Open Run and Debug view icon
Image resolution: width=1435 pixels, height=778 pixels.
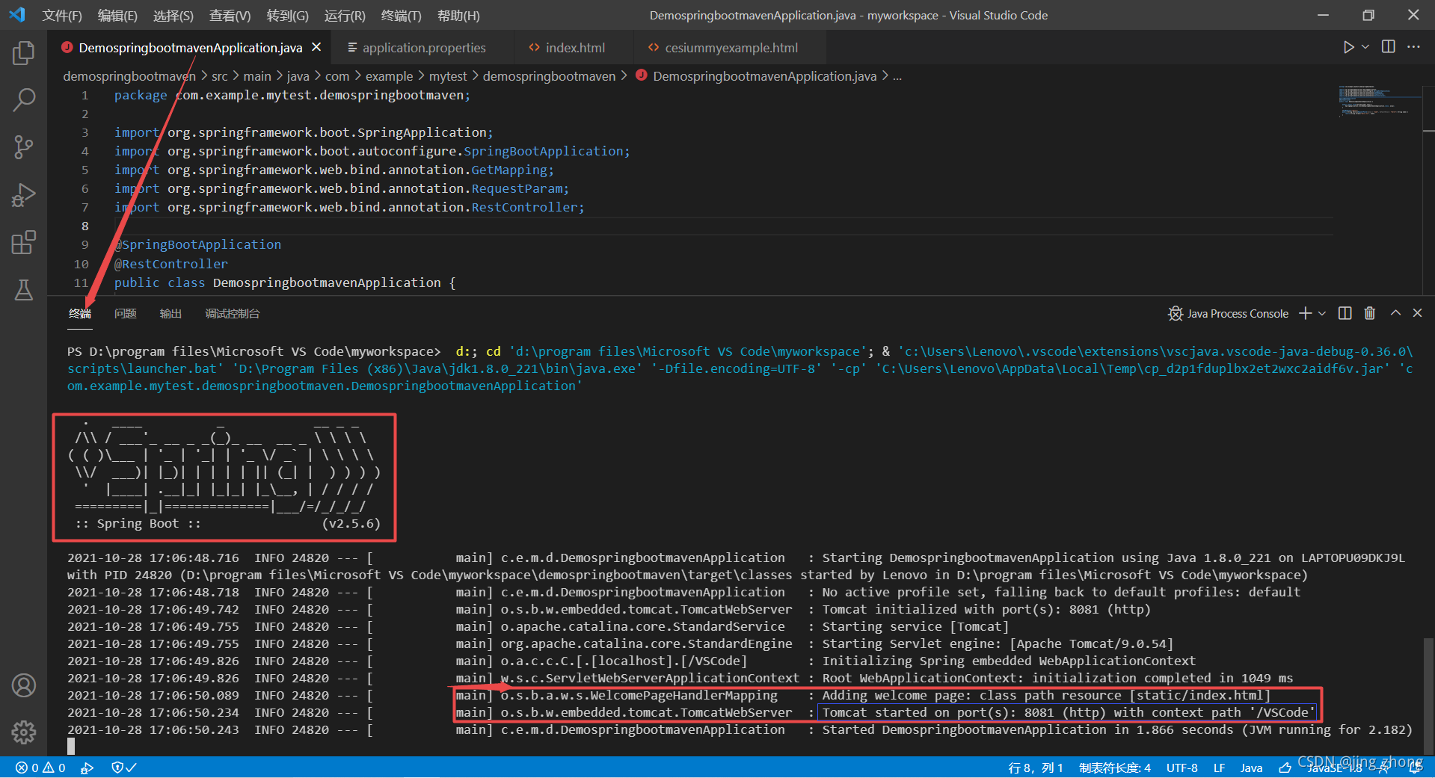point(24,195)
